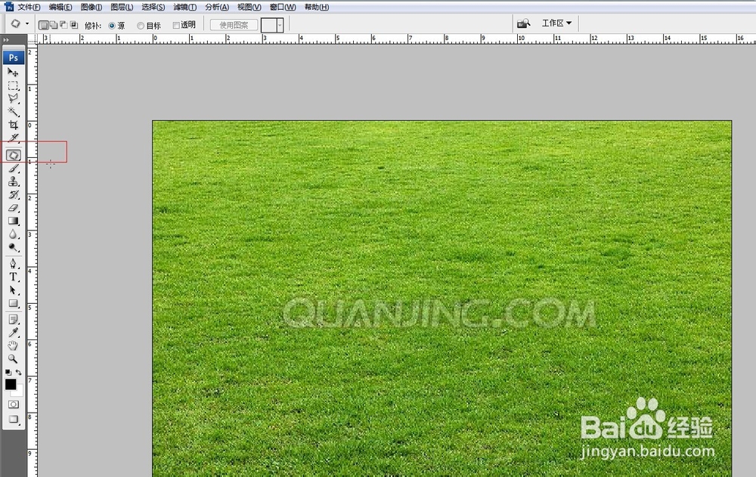This screenshot has width=756, height=477.
Task: Toggle Quick Mask mode
Action: click(13, 404)
